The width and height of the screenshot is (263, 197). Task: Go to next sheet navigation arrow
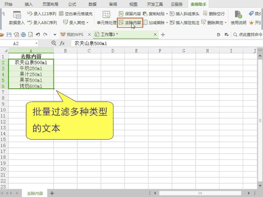12,193
